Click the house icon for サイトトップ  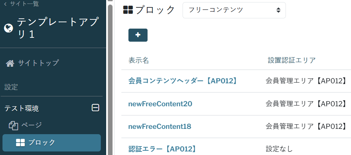coord(10,63)
